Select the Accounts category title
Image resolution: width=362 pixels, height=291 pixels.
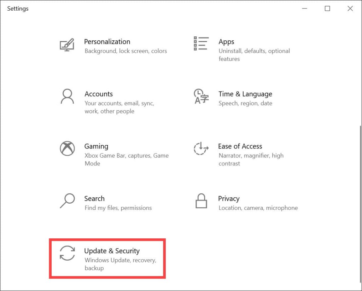point(99,94)
